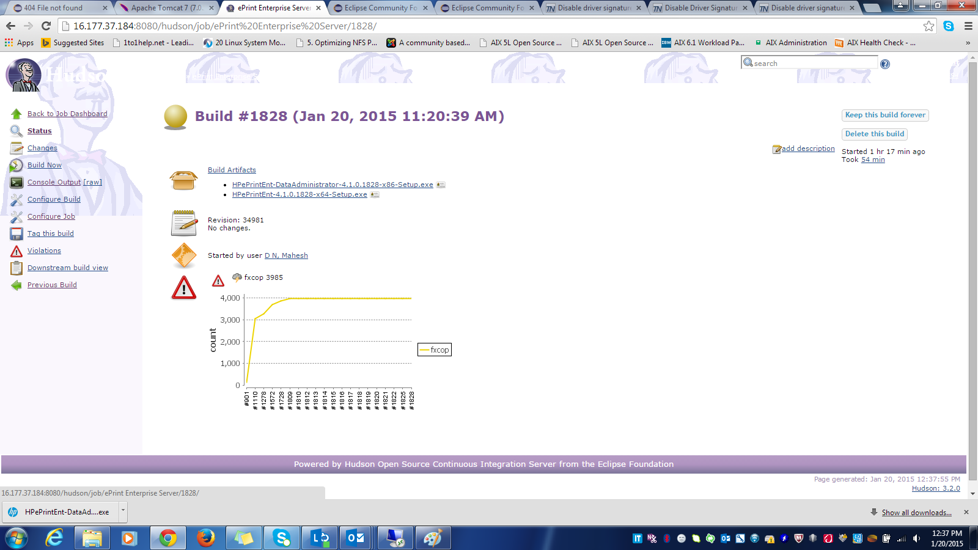Launch Internet Explorer from the taskbar
The image size is (978, 550).
pos(54,538)
